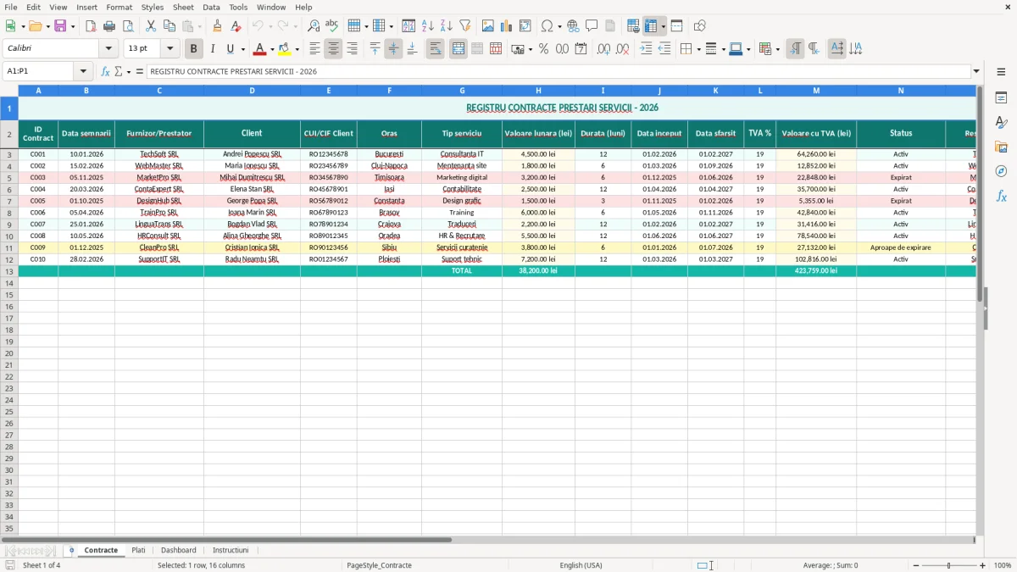Click Define Print Area icon
The width and height of the screenshot is (1017, 572).
point(633,26)
